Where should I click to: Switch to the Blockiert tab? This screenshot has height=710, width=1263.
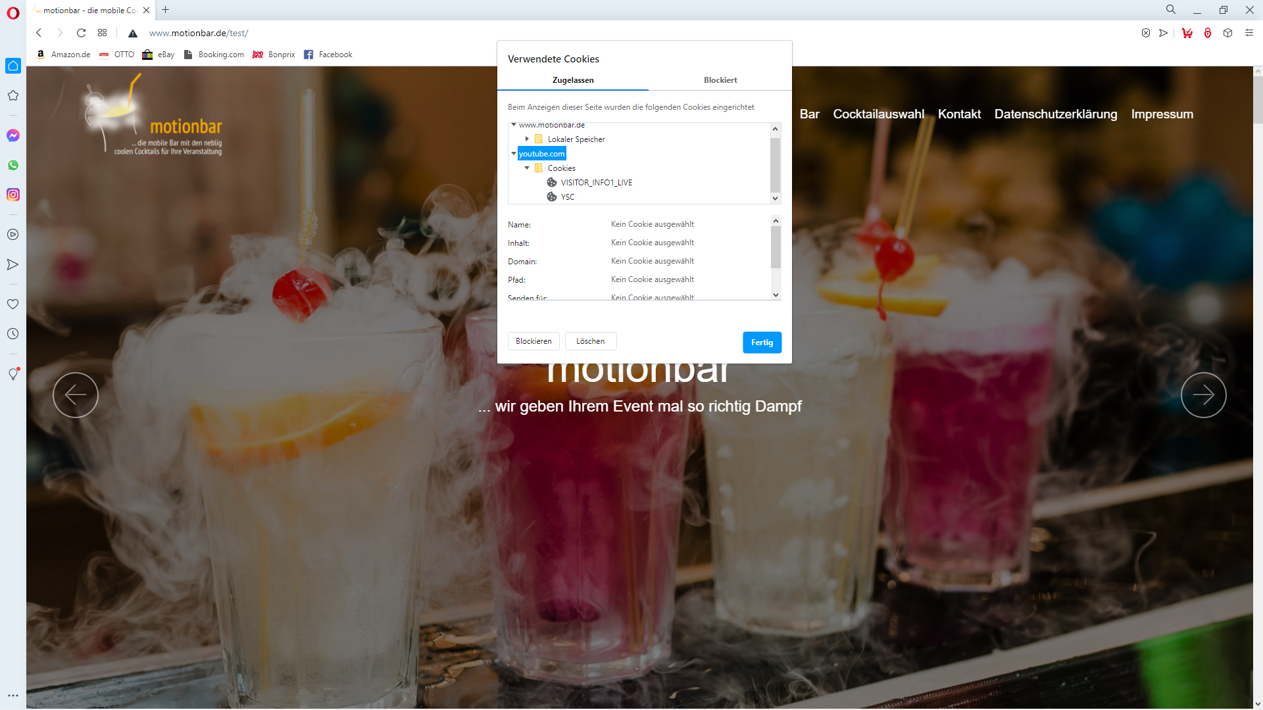(x=720, y=80)
